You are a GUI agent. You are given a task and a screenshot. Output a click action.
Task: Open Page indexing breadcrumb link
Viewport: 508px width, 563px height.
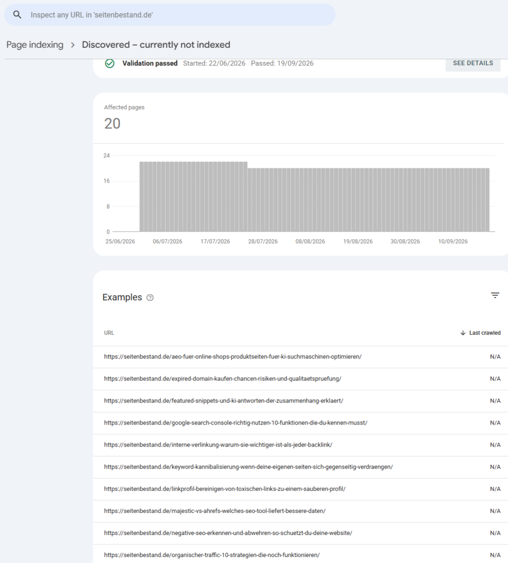pyautogui.click(x=35, y=45)
